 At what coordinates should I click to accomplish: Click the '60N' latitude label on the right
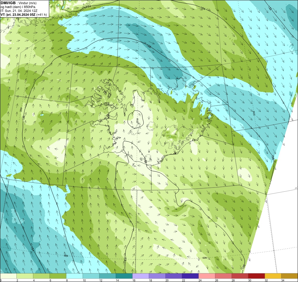coord(204,258)
